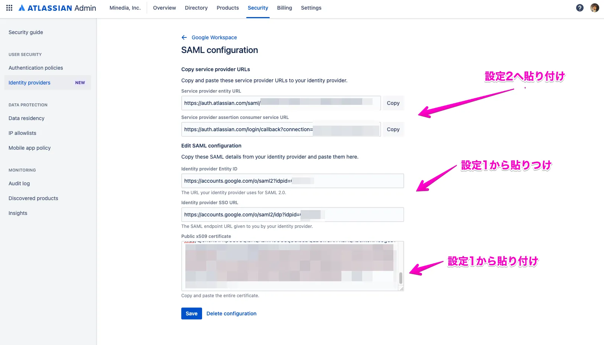Open Audit log from the sidebar
The width and height of the screenshot is (604, 345).
pyautogui.click(x=19, y=183)
